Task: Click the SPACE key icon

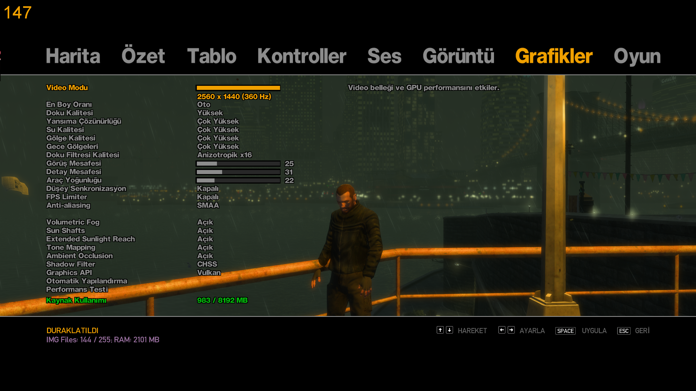Action: coord(565,331)
